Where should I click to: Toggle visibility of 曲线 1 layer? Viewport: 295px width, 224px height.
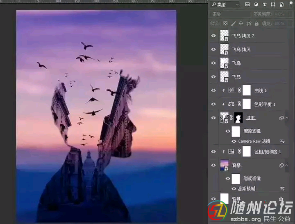pos(213,90)
